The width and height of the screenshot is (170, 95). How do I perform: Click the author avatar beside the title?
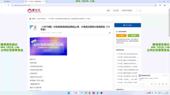click(35, 27)
